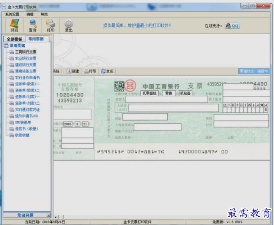Viewport: 274px width, 225px height.
Task: Select 农业银行支票 template icon
Action: 11,58
